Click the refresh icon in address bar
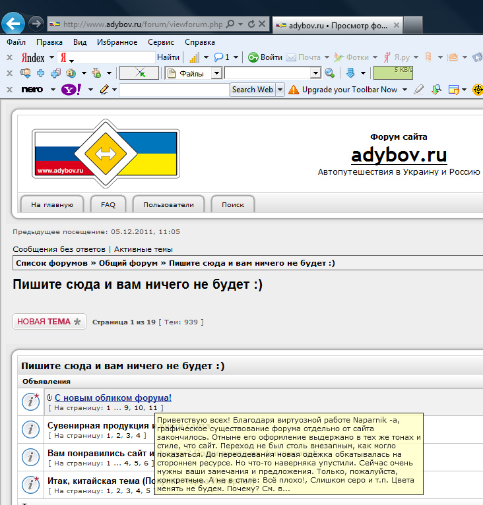The width and height of the screenshot is (483, 505). point(251,24)
